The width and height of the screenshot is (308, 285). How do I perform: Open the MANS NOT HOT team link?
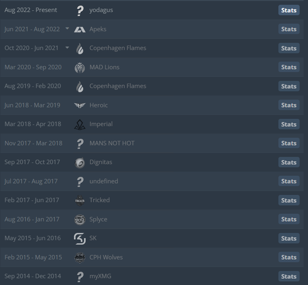click(112, 143)
